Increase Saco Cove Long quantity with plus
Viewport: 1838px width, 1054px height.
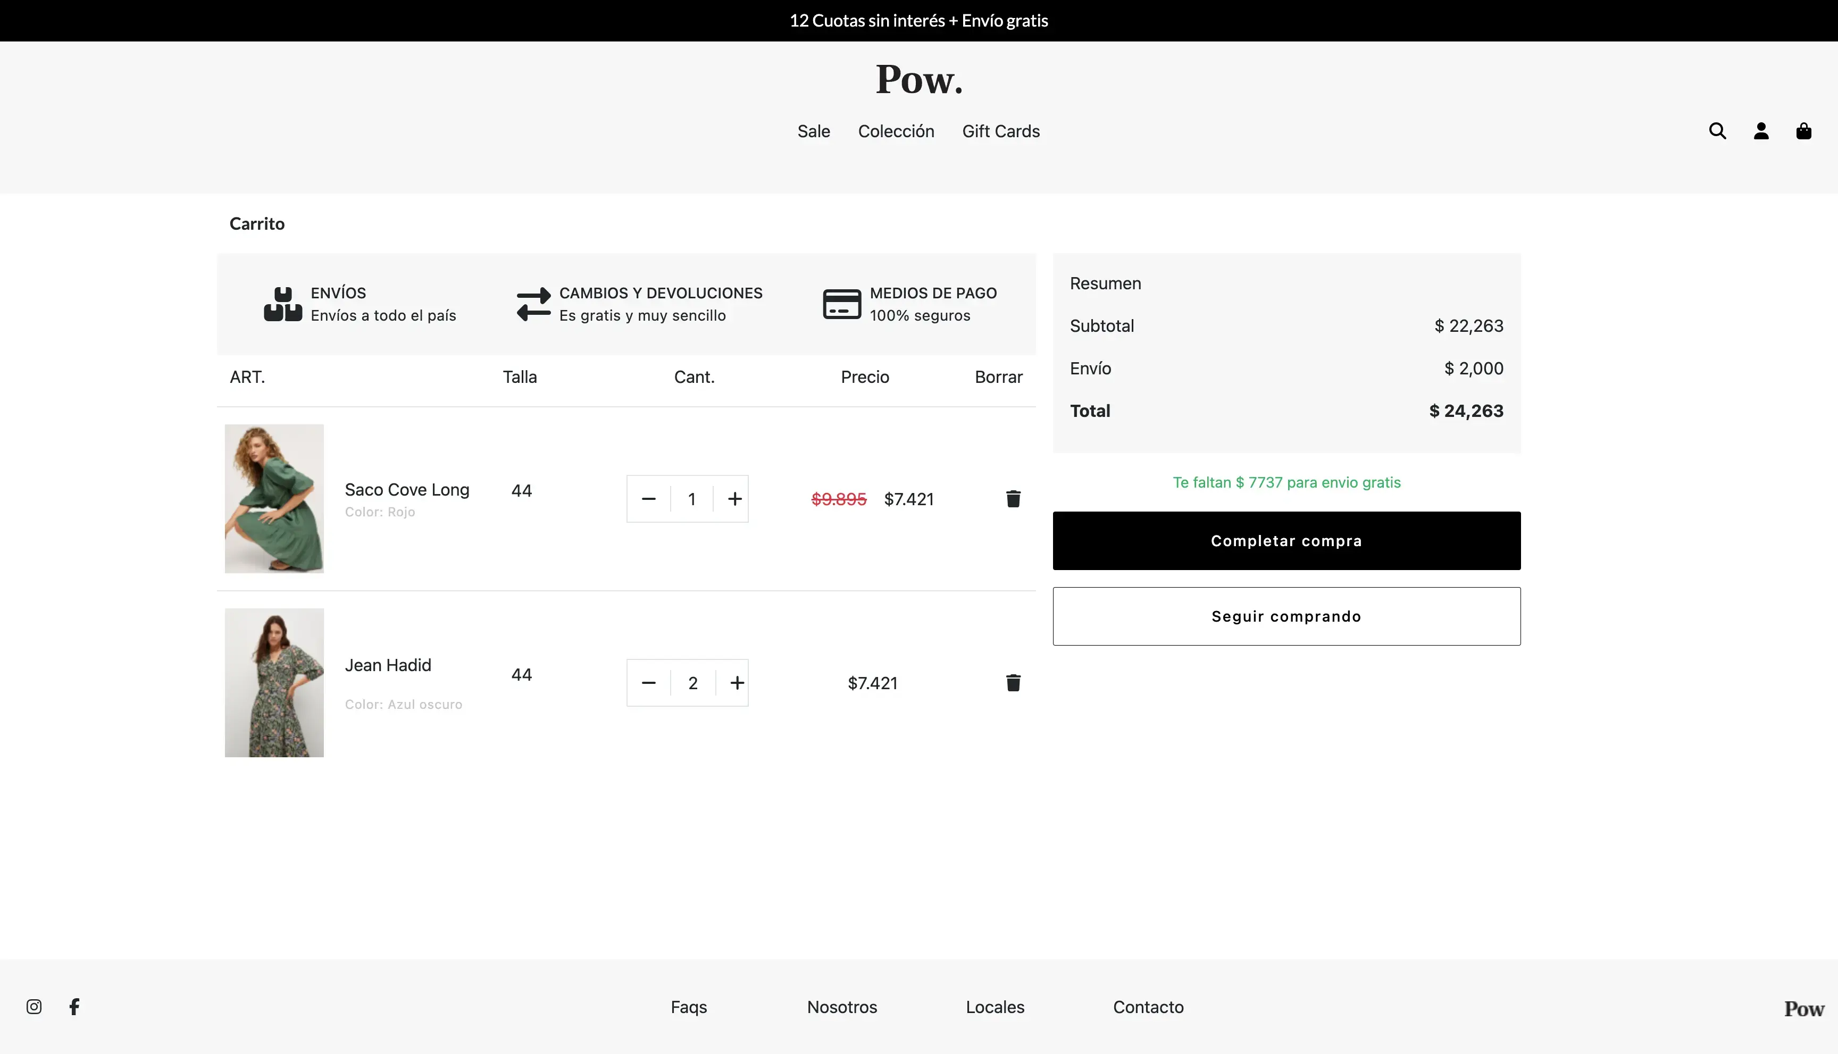[x=735, y=498]
